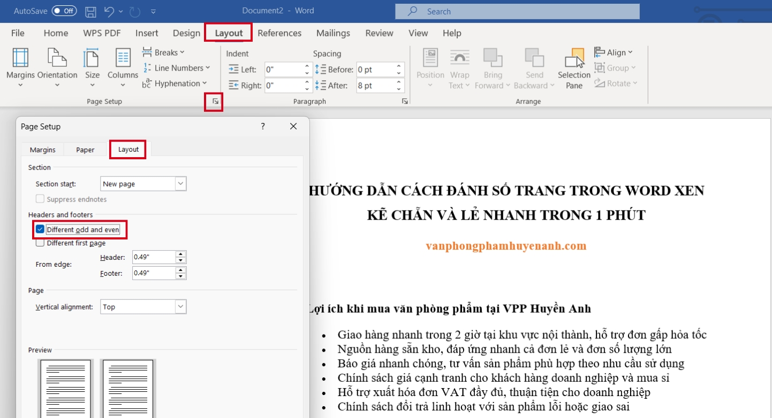Click the Paragraph dialog launcher
Viewport: 772px width, 418px height.
pos(405,102)
